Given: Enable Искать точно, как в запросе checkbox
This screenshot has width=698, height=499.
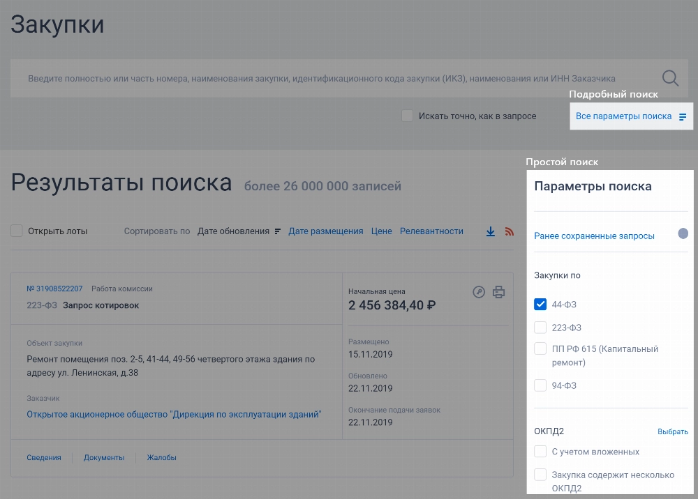Looking at the screenshot, I should tap(407, 116).
